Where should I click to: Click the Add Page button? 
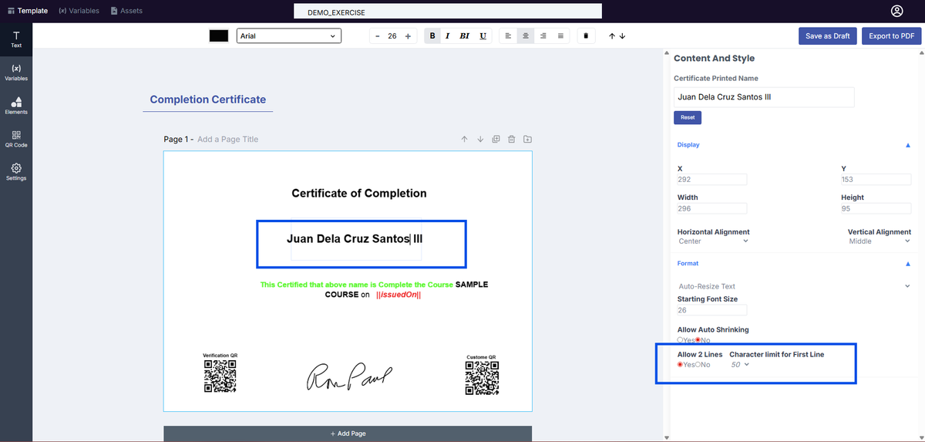[x=348, y=434]
